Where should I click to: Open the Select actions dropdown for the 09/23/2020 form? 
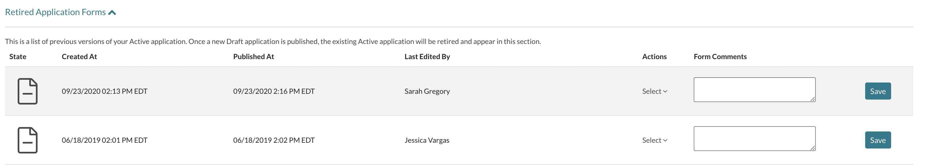(655, 91)
